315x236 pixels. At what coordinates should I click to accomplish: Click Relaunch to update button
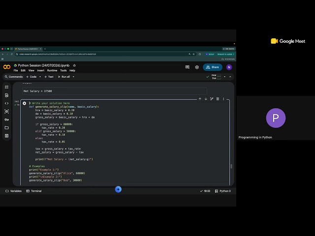point(225,54)
